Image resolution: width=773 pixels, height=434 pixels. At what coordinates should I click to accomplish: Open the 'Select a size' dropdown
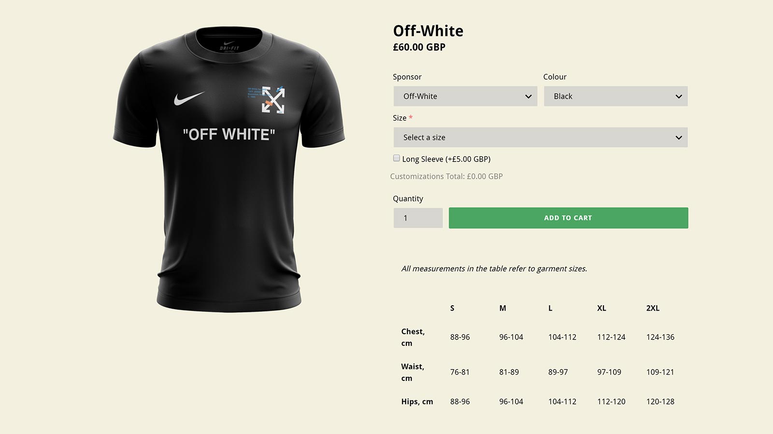point(540,137)
